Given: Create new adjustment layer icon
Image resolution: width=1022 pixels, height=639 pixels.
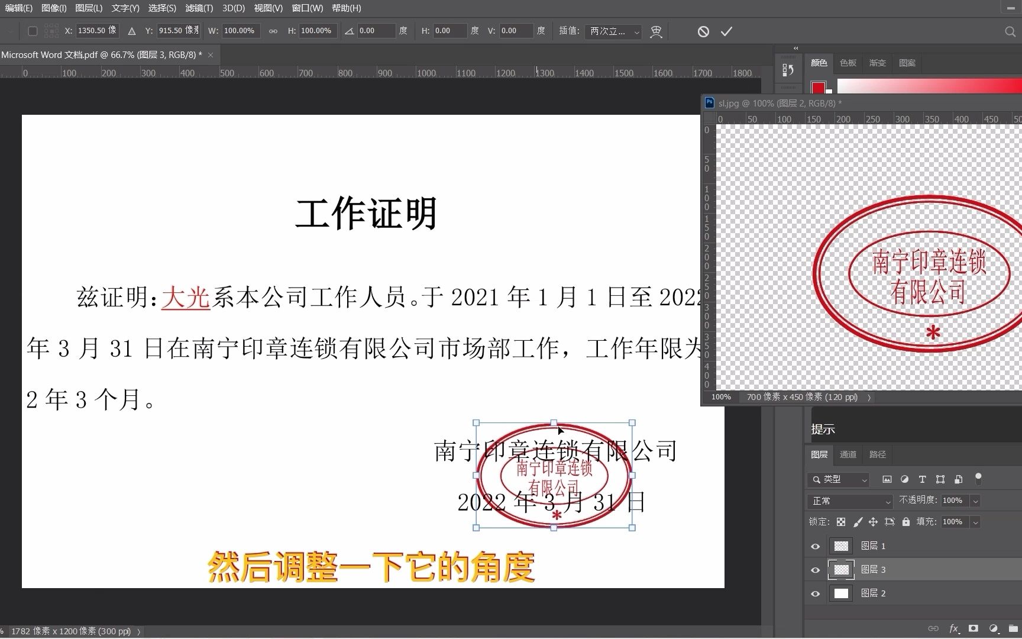Looking at the screenshot, I should coord(994,628).
